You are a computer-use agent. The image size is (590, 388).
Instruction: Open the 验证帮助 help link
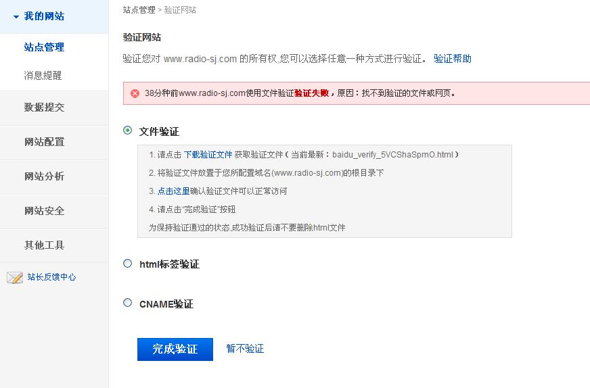(453, 59)
